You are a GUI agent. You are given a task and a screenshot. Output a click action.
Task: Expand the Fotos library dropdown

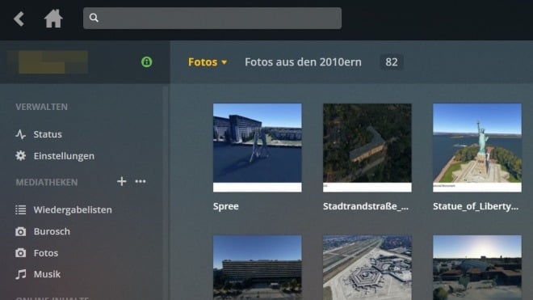208,62
